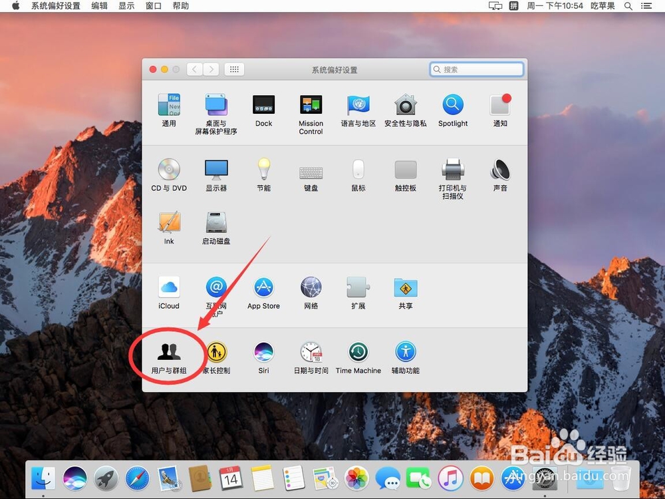Open iCloud preferences
Image resolution: width=665 pixels, height=499 pixels.
[169, 292]
